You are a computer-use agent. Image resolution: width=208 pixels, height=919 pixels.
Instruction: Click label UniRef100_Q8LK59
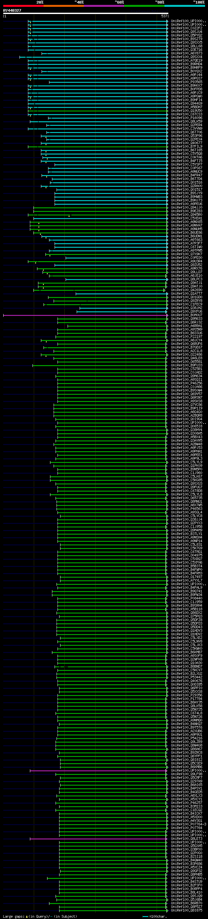[187, 122]
